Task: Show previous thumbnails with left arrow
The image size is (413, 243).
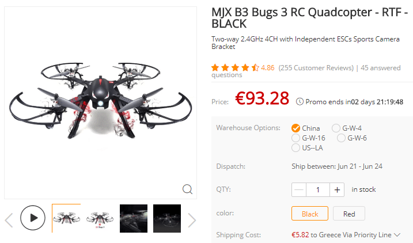Action: tap(9, 220)
